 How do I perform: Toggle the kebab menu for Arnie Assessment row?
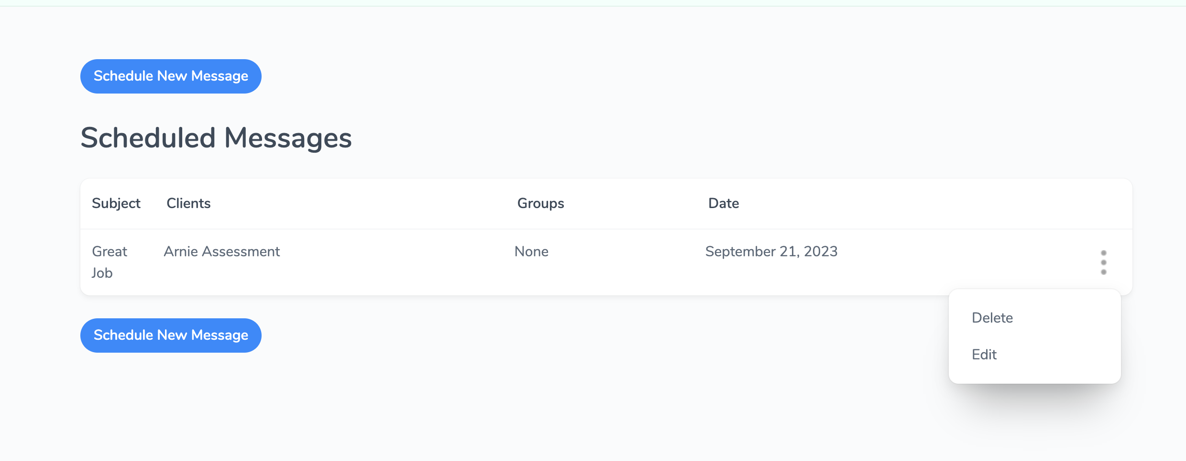tap(1103, 262)
